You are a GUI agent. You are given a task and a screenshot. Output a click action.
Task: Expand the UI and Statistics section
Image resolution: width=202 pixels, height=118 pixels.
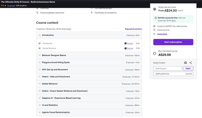pos(89,105)
